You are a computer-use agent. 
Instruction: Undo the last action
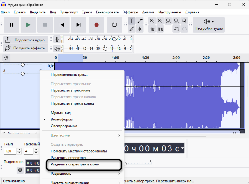coord(177,29)
